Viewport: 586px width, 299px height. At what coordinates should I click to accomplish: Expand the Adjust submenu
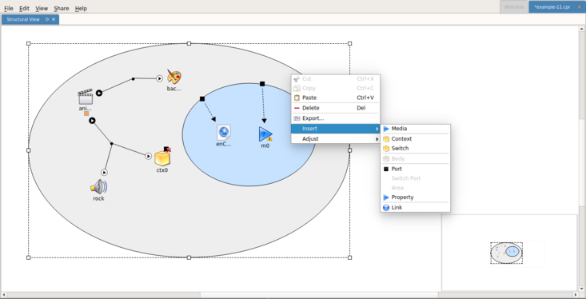pos(335,138)
